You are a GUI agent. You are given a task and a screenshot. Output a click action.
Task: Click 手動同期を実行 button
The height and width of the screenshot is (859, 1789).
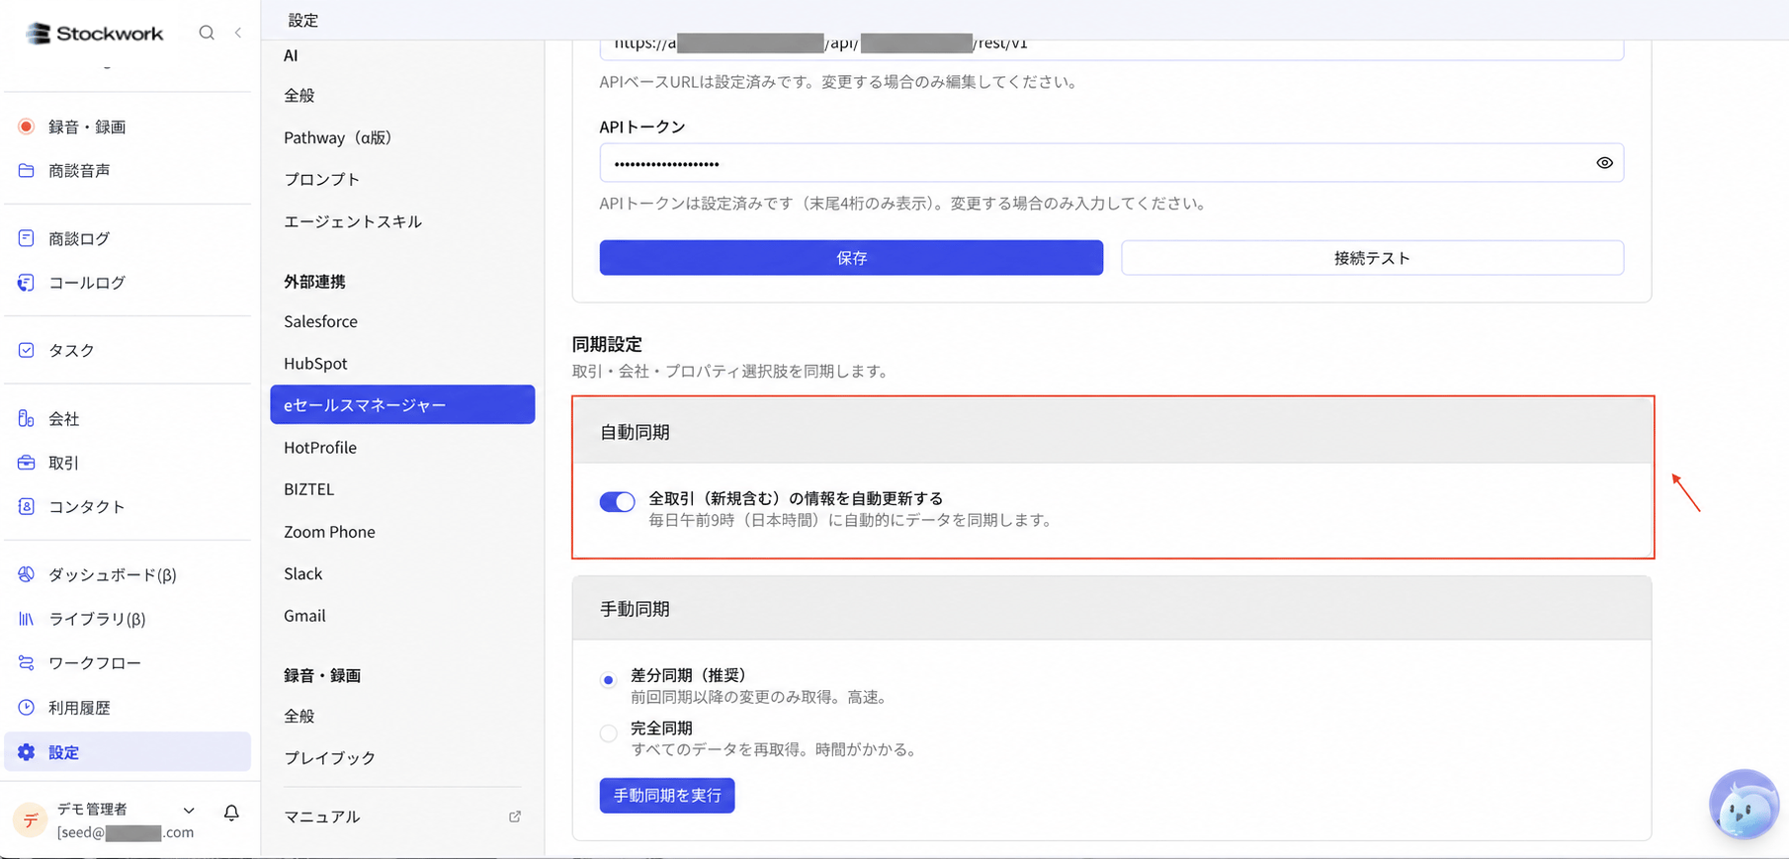(x=667, y=796)
